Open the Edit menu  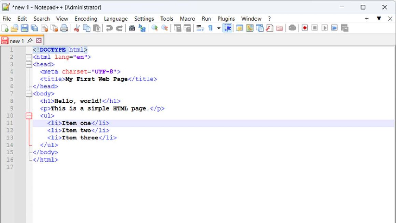pos(22,19)
